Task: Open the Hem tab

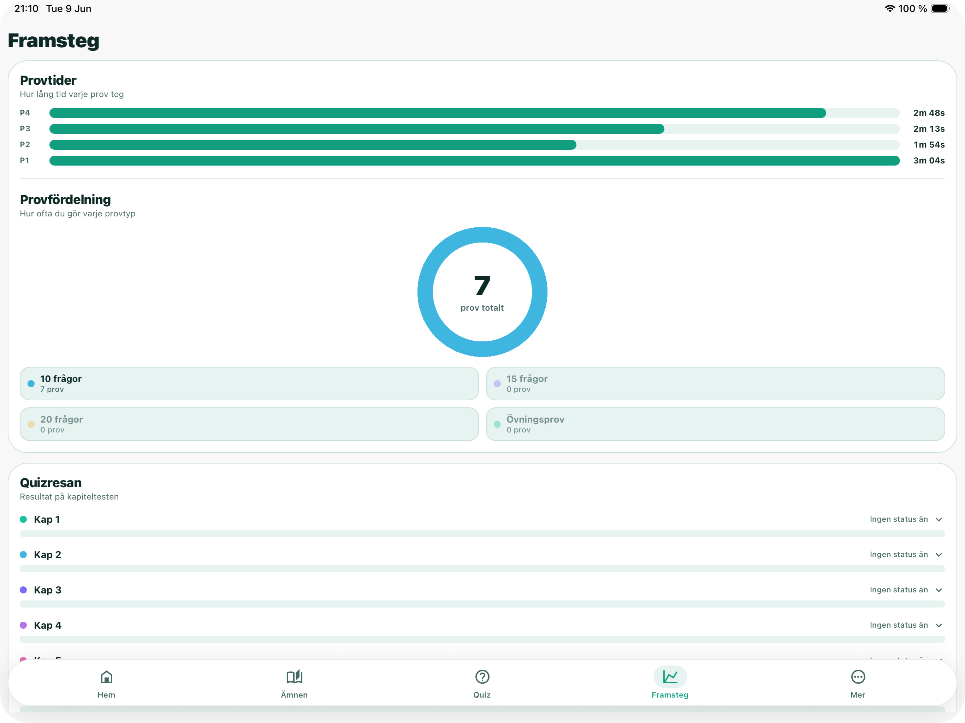Action: 106,683
